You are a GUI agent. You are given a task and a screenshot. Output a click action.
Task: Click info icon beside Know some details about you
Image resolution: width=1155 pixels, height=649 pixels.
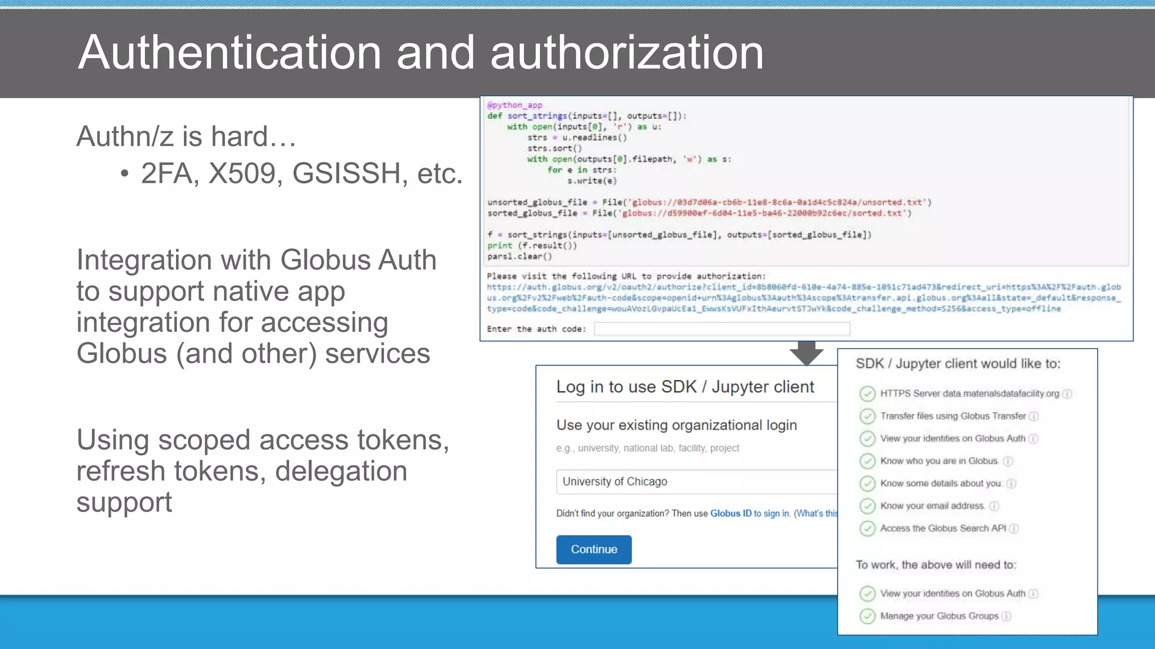tap(1011, 483)
